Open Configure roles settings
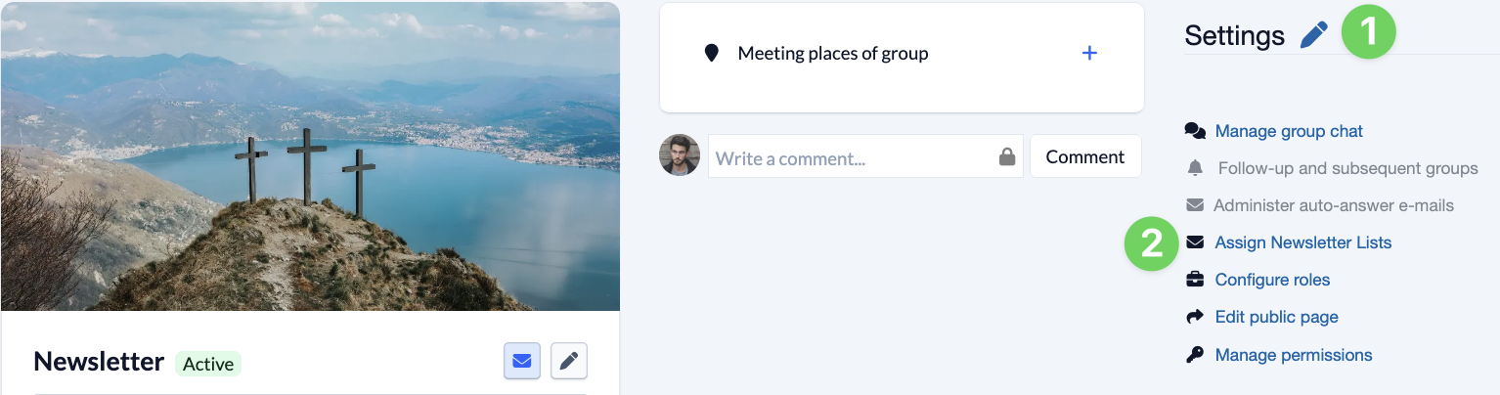Image resolution: width=1500 pixels, height=395 pixels. (x=1272, y=280)
